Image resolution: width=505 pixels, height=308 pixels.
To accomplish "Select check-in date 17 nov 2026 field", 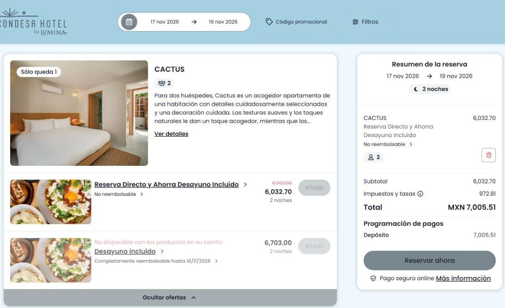I will pos(164,22).
